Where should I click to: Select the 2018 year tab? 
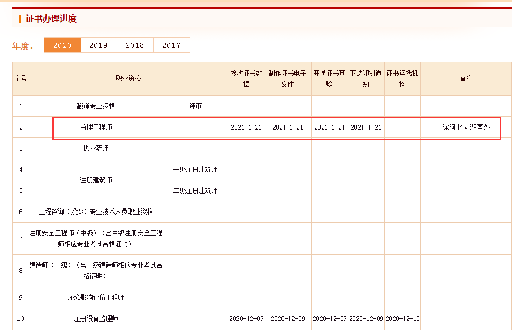[135, 45]
